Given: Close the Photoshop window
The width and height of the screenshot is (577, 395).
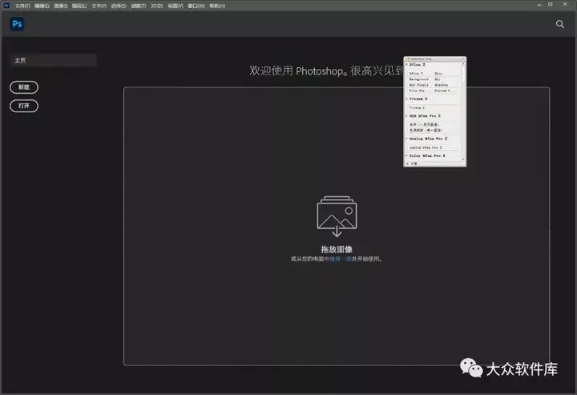Looking at the screenshot, I should pyautogui.click(x=565, y=5).
